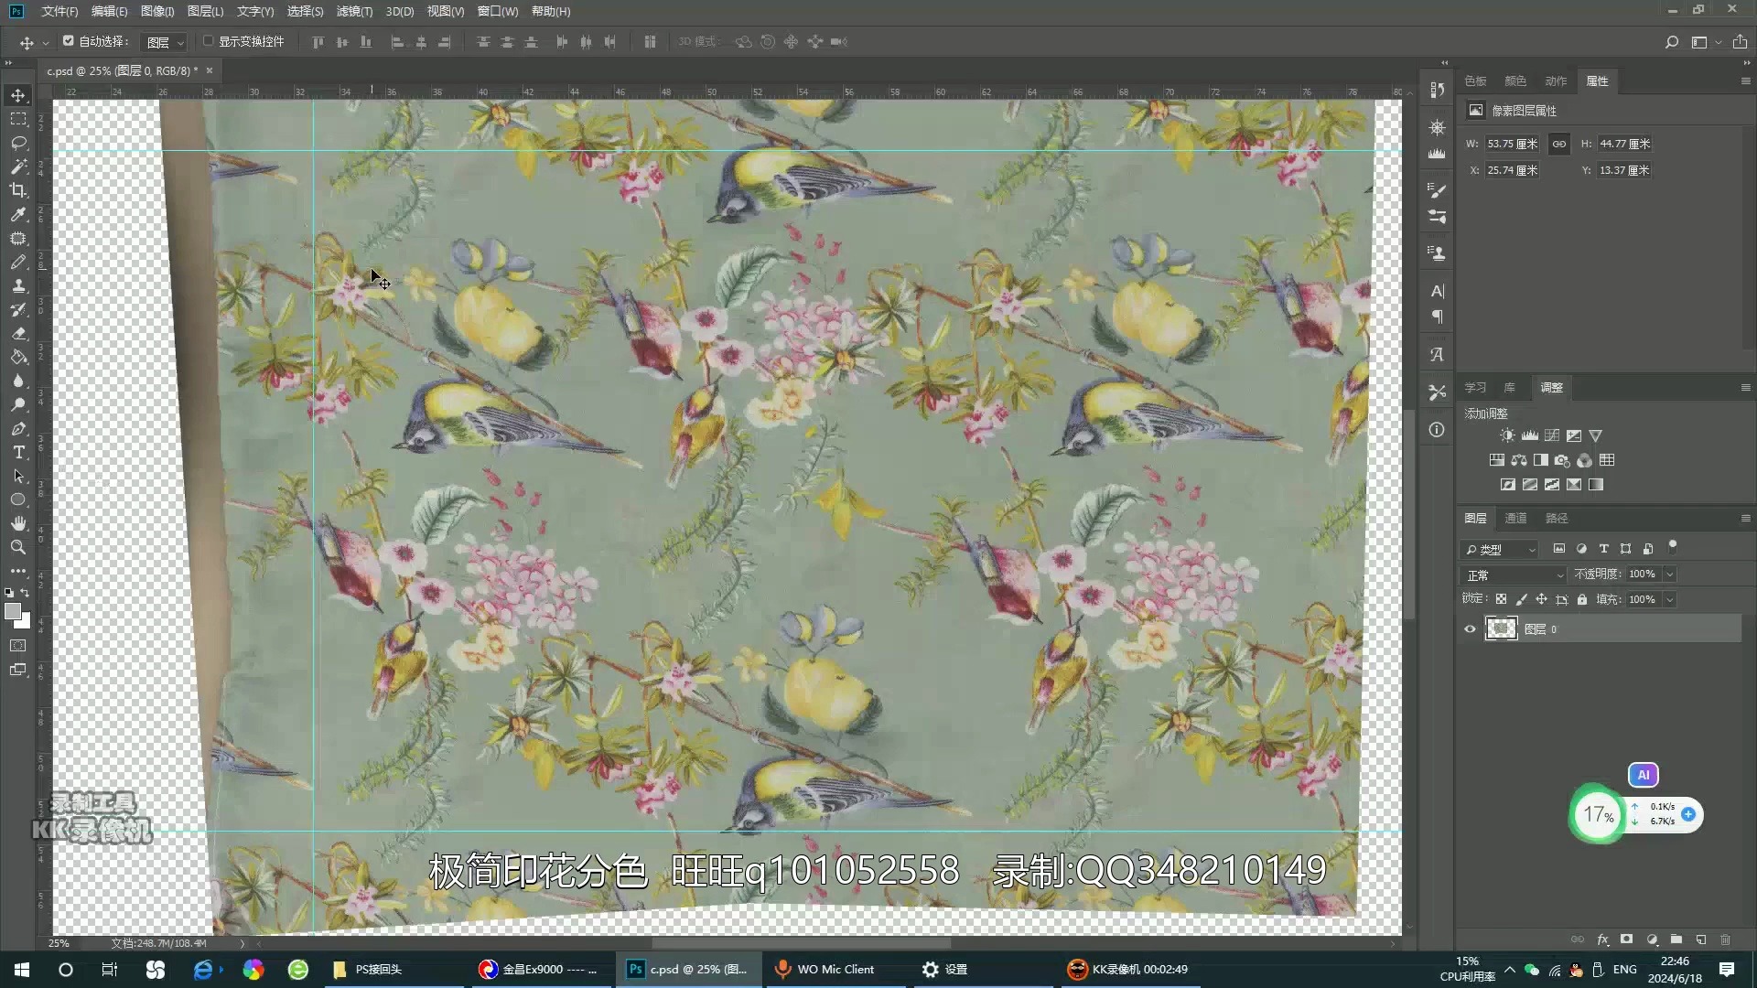
Task: Switch to the 路径 tab
Action: coord(1557,518)
